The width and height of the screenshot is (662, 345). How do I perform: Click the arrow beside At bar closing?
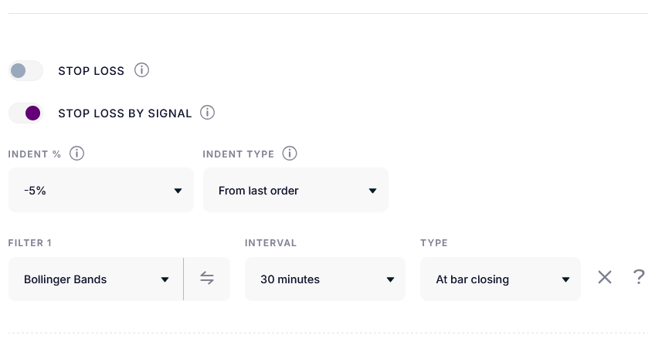click(565, 279)
